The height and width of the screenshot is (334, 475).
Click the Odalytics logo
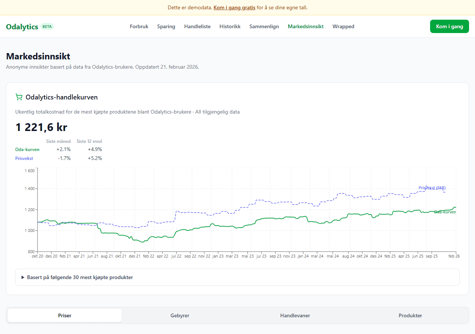tap(22, 27)
